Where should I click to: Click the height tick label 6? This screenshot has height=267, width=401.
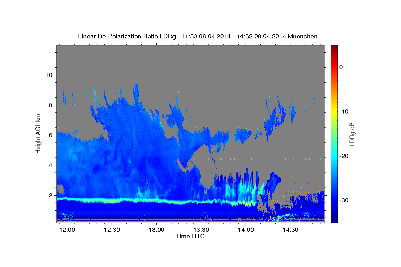(x=50, y=135)
